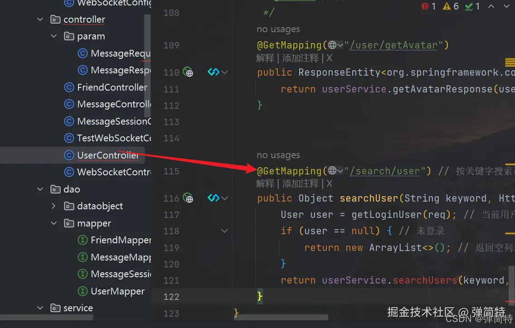Click editor horizontal scrollbar
The height and width of the screenshot is (328, 515).
(281, 318)
